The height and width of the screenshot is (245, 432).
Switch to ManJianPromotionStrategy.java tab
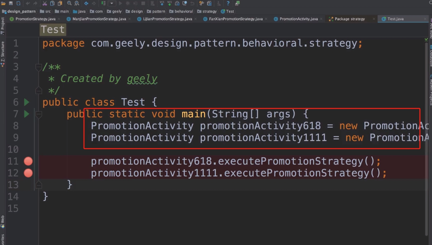(x=99, y=19)
